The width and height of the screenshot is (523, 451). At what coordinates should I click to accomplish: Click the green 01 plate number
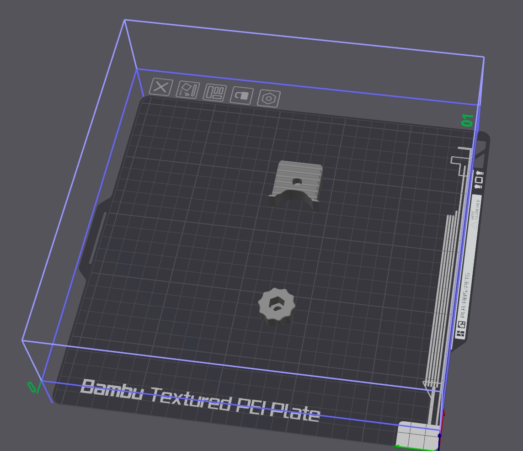467,121
